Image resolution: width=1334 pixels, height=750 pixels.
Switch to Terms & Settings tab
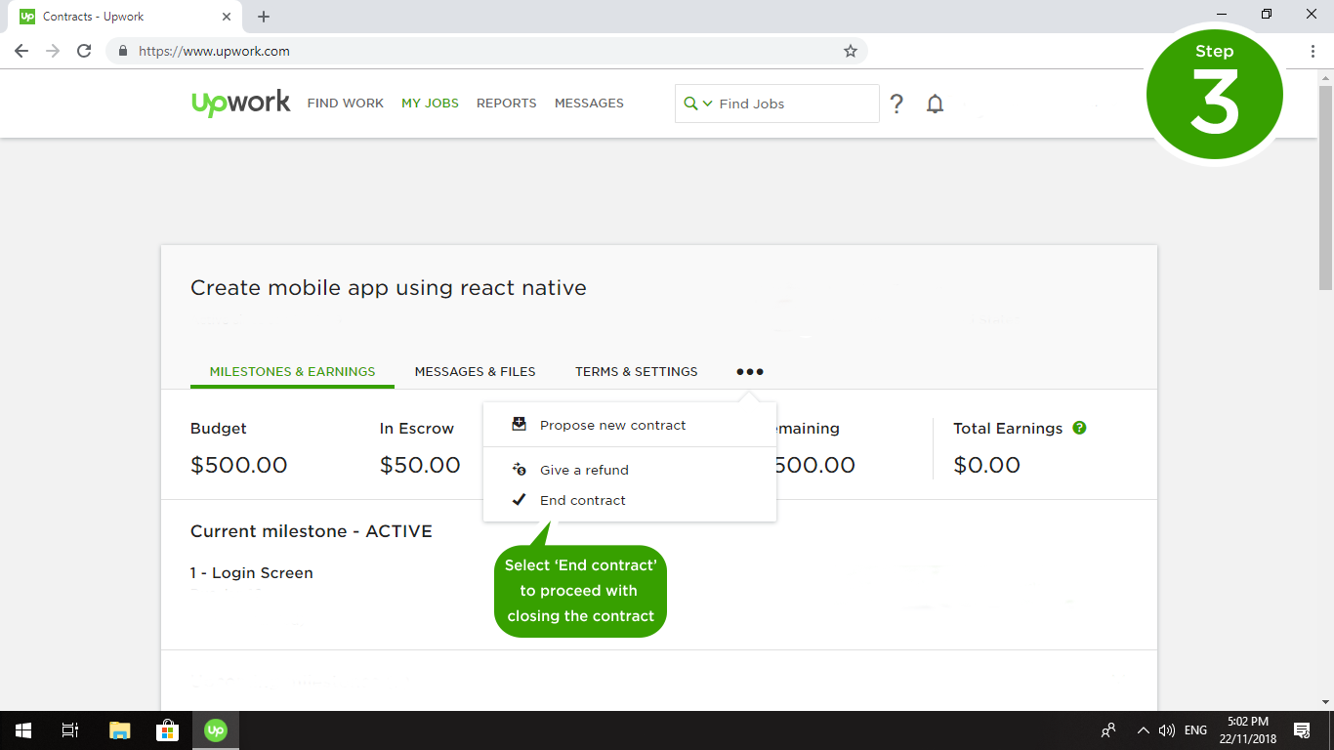636,371
